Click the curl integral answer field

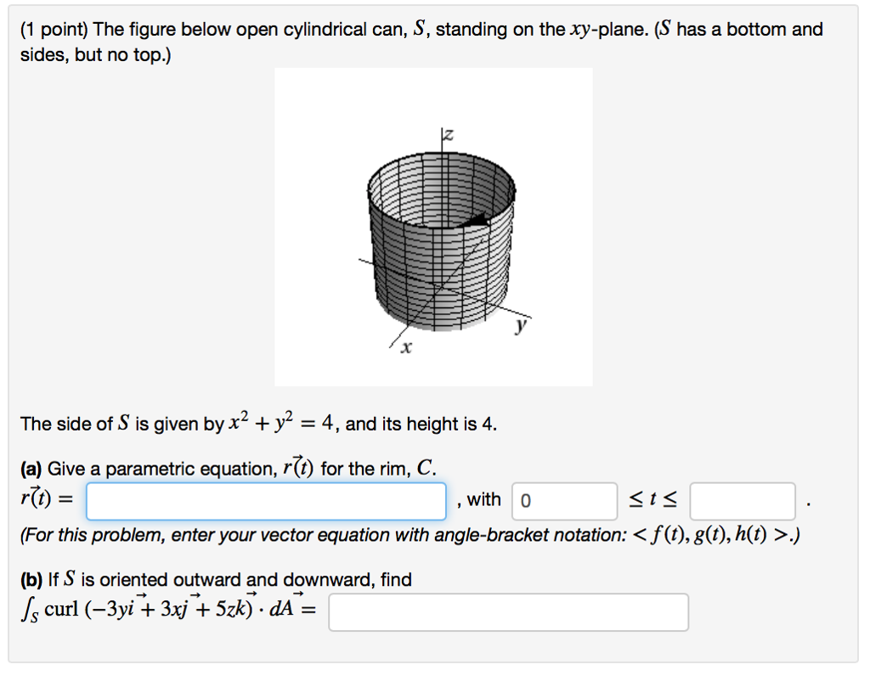coord(507,611)
